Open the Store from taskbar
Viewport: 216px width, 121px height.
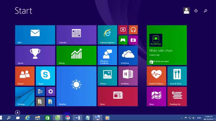48,118
